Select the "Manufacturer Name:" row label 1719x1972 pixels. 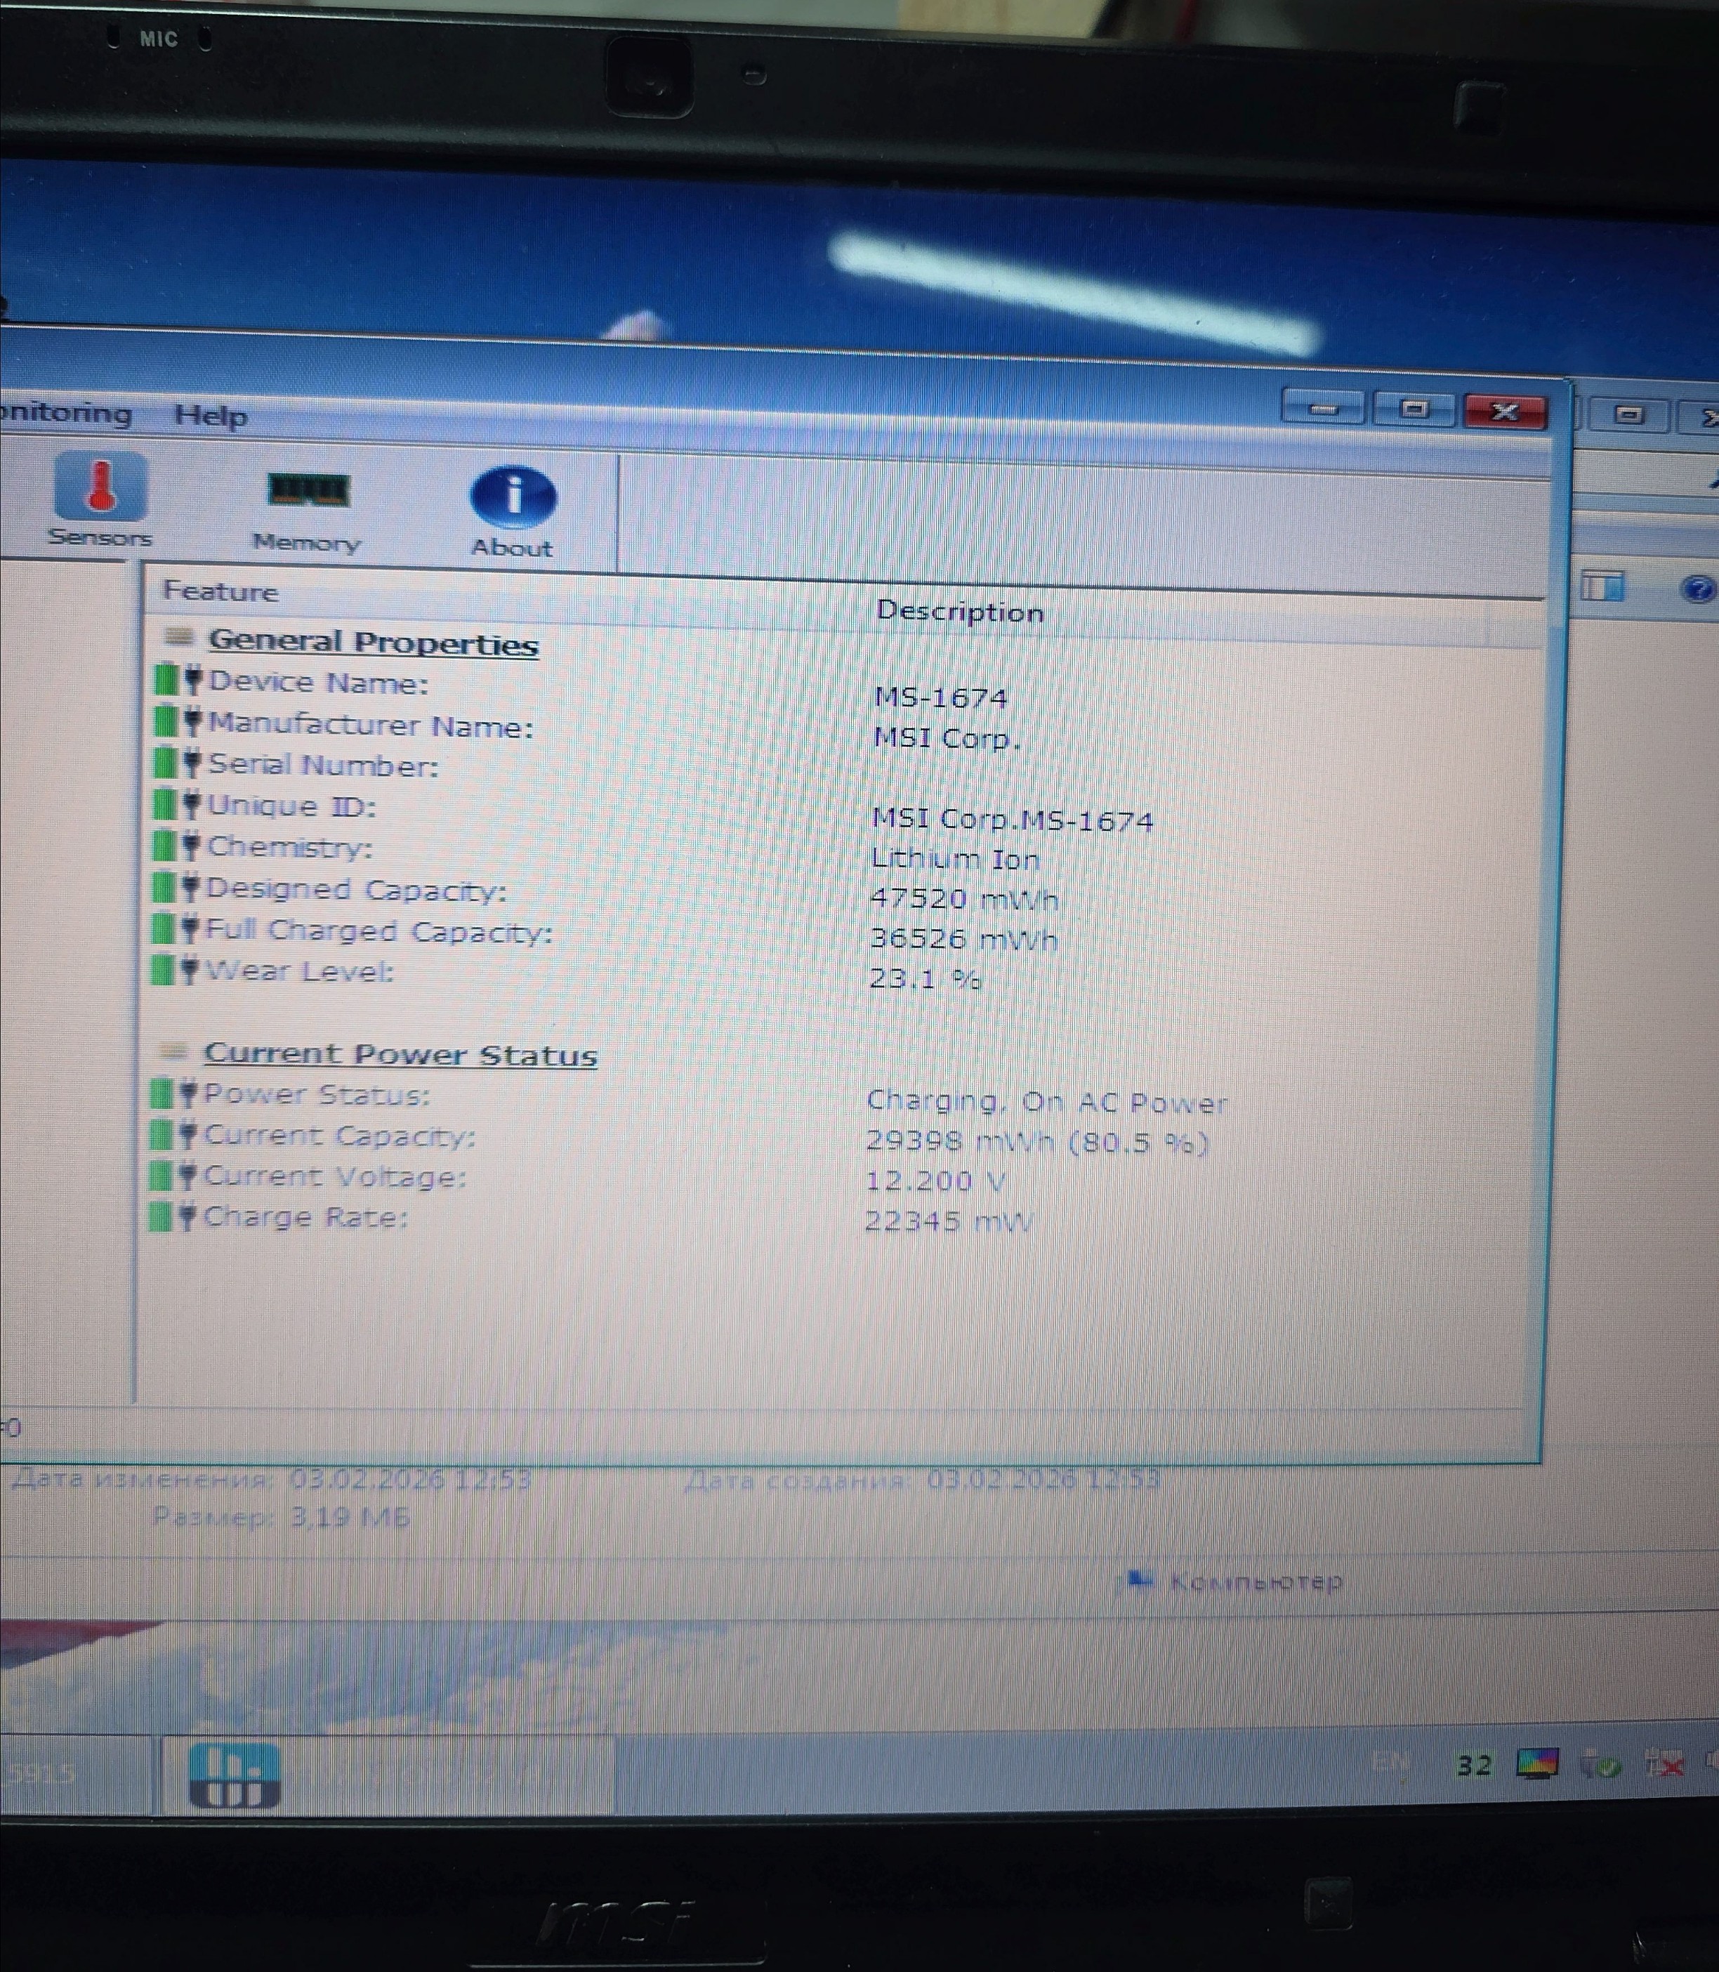[371, 725]
